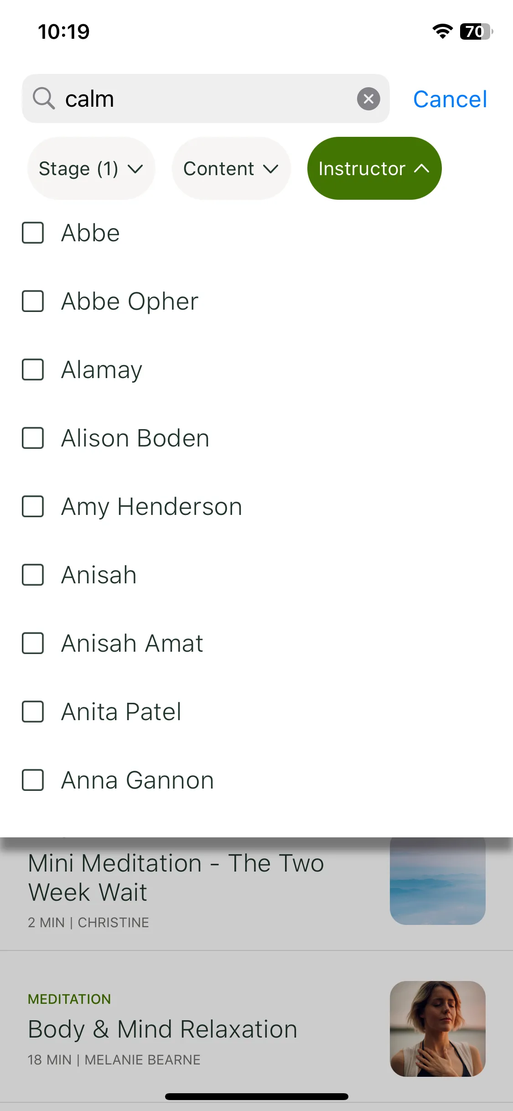Collapse the Instructor filter dropdown
The width and height of the screenshot is (513, 1111).
point(374,168)
